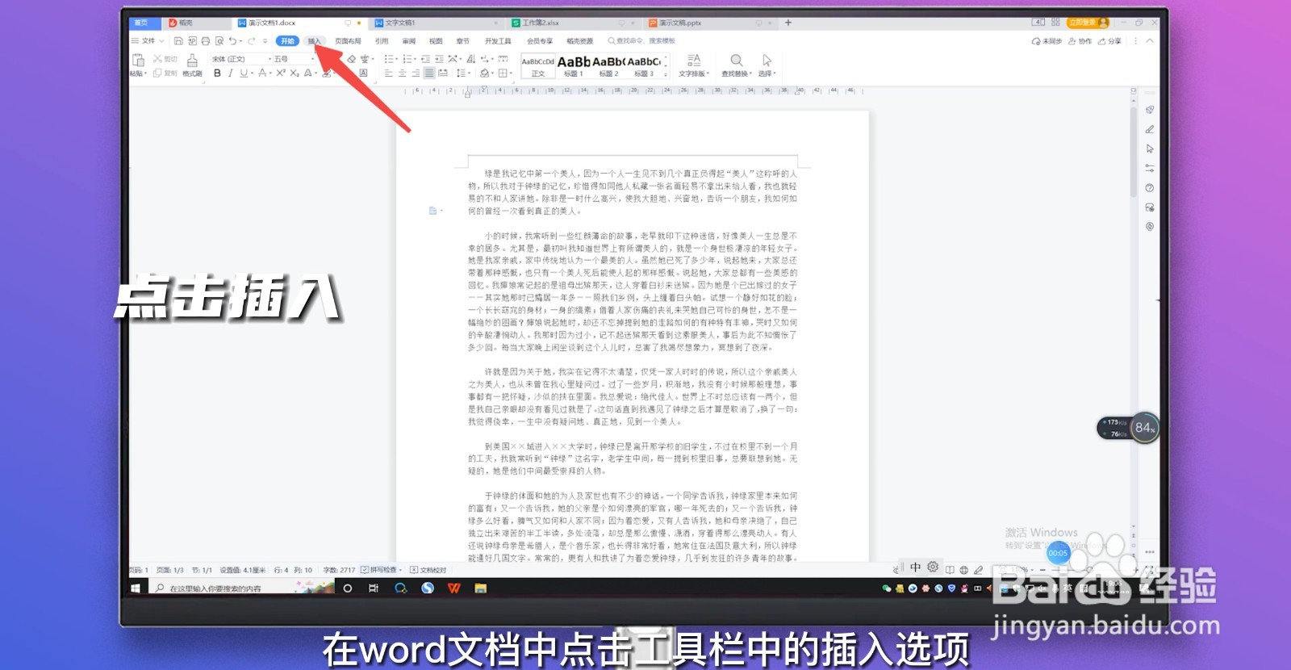Screen dimensions: 1291x670
Task: Click the bulleted list icon
Action: 388,59
